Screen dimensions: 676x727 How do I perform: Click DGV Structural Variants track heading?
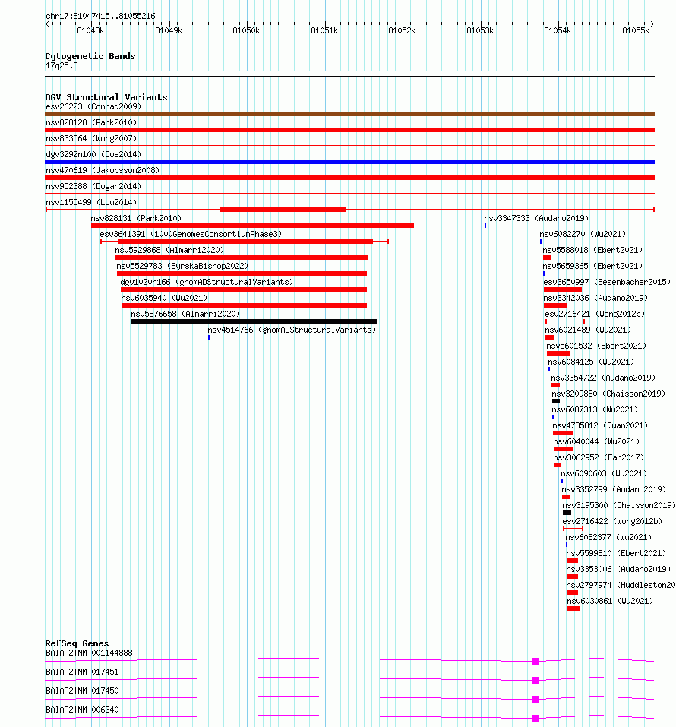click(x=106, y=97)
